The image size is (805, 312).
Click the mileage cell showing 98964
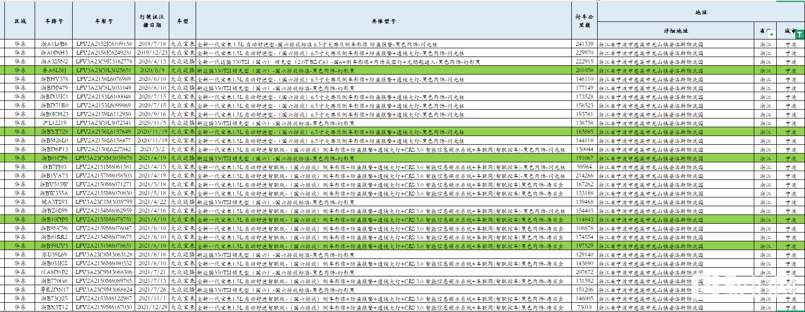(584, 167)
